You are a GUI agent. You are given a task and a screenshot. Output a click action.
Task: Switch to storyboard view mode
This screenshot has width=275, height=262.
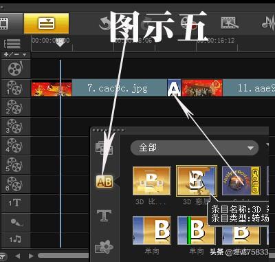tap(5, 23)
